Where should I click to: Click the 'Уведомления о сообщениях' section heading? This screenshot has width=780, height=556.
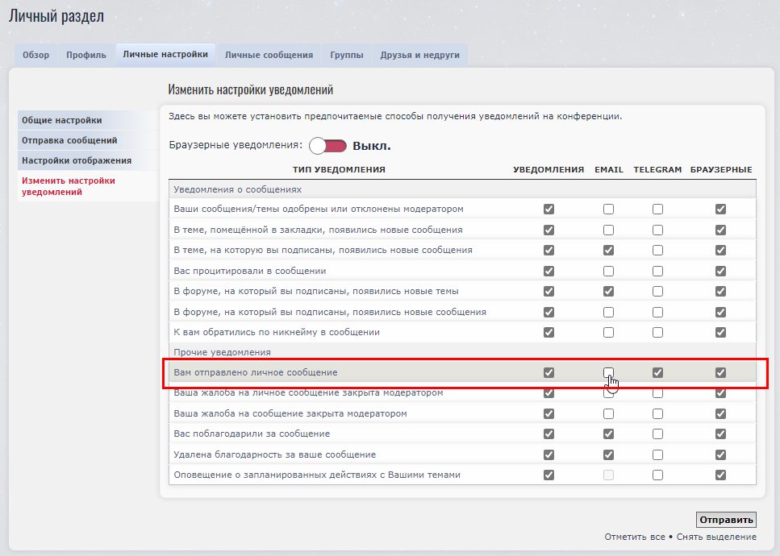click(x=238, y=189)
